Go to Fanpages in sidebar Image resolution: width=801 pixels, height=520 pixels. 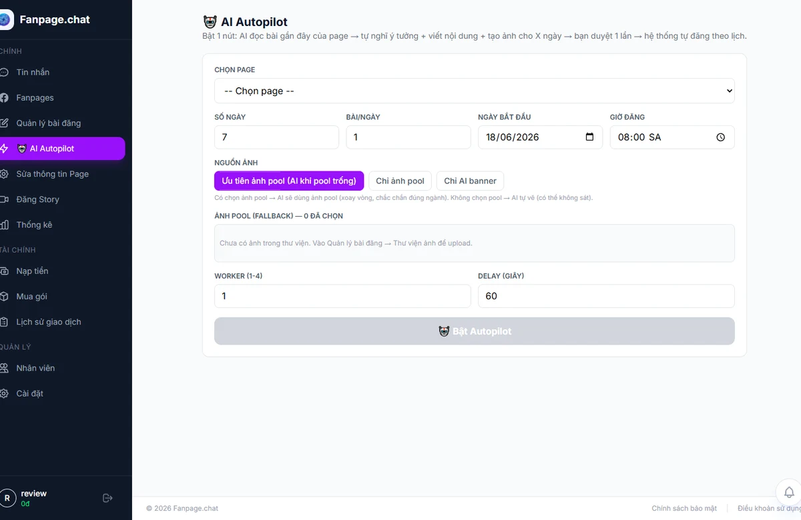[x=62, y=98]
